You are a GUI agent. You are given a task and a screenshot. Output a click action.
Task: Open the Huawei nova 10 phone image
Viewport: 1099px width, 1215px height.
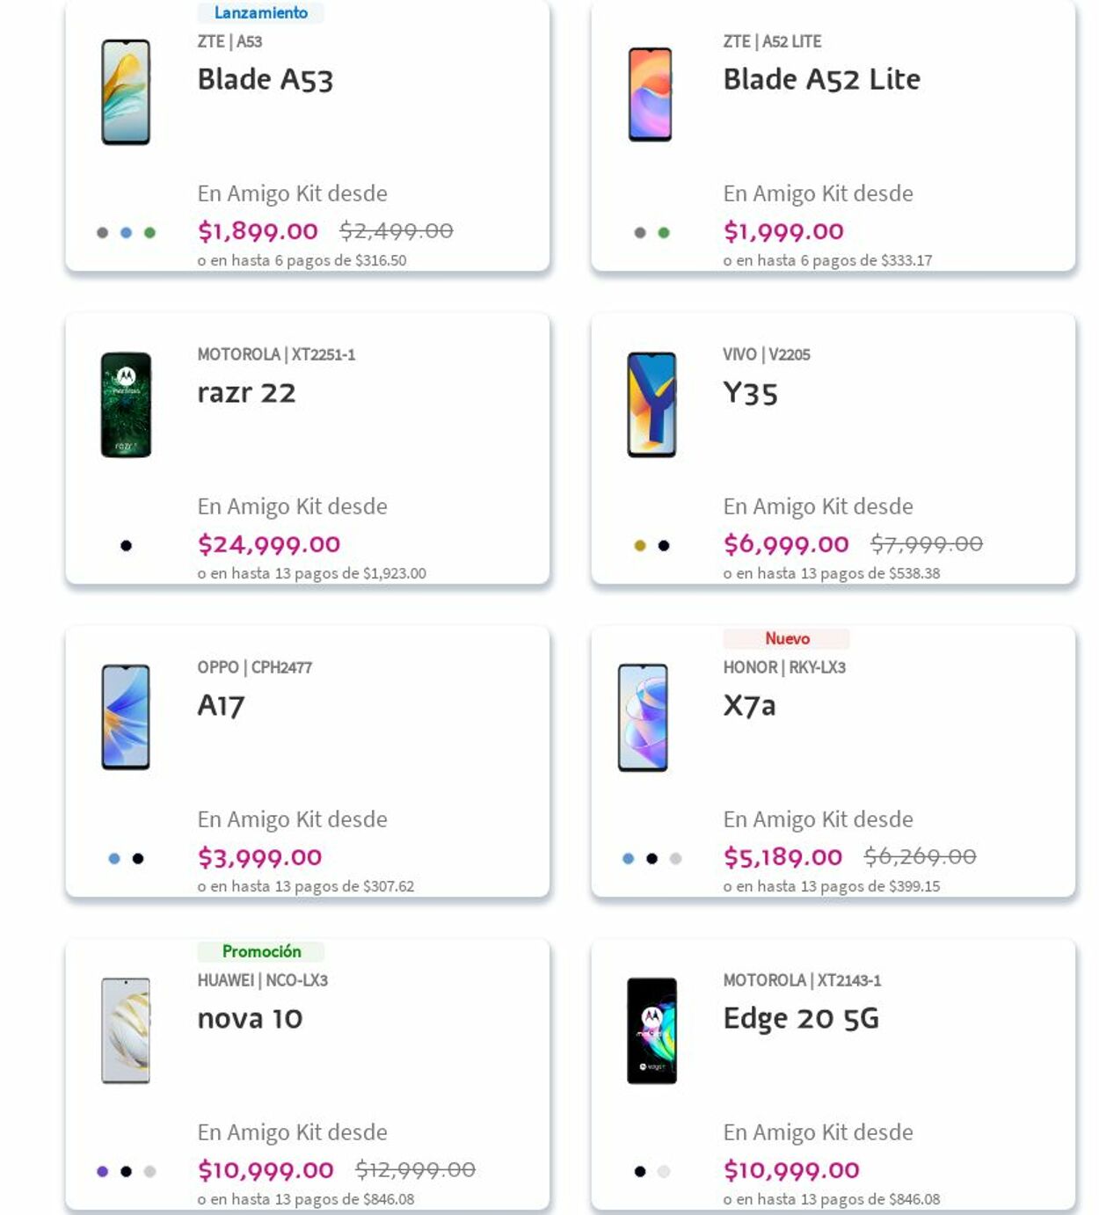[x=126, y=1030]
